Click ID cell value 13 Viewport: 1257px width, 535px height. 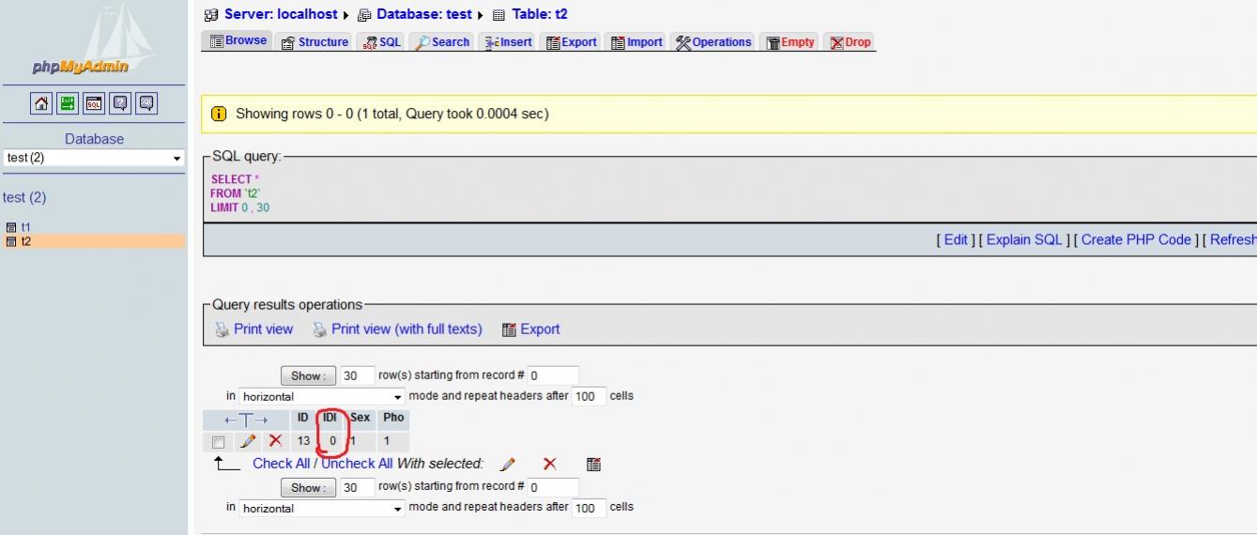pos(303,440)
